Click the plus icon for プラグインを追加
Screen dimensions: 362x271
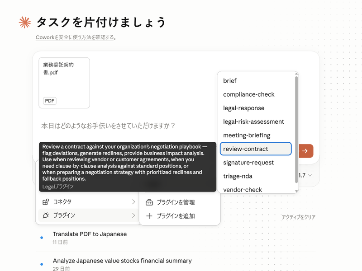pos(149,216)
